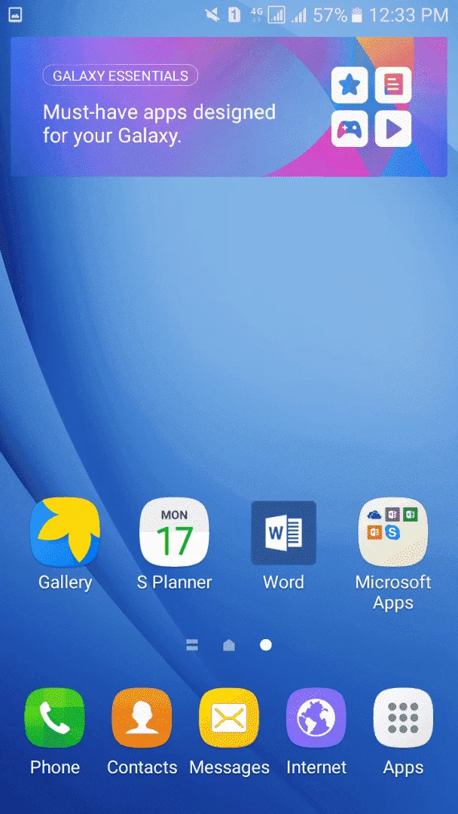Viewport: 458px width, 814px height.
Task: Open the Contacts app
Action: pyautogui.click(x=142, y=718)
